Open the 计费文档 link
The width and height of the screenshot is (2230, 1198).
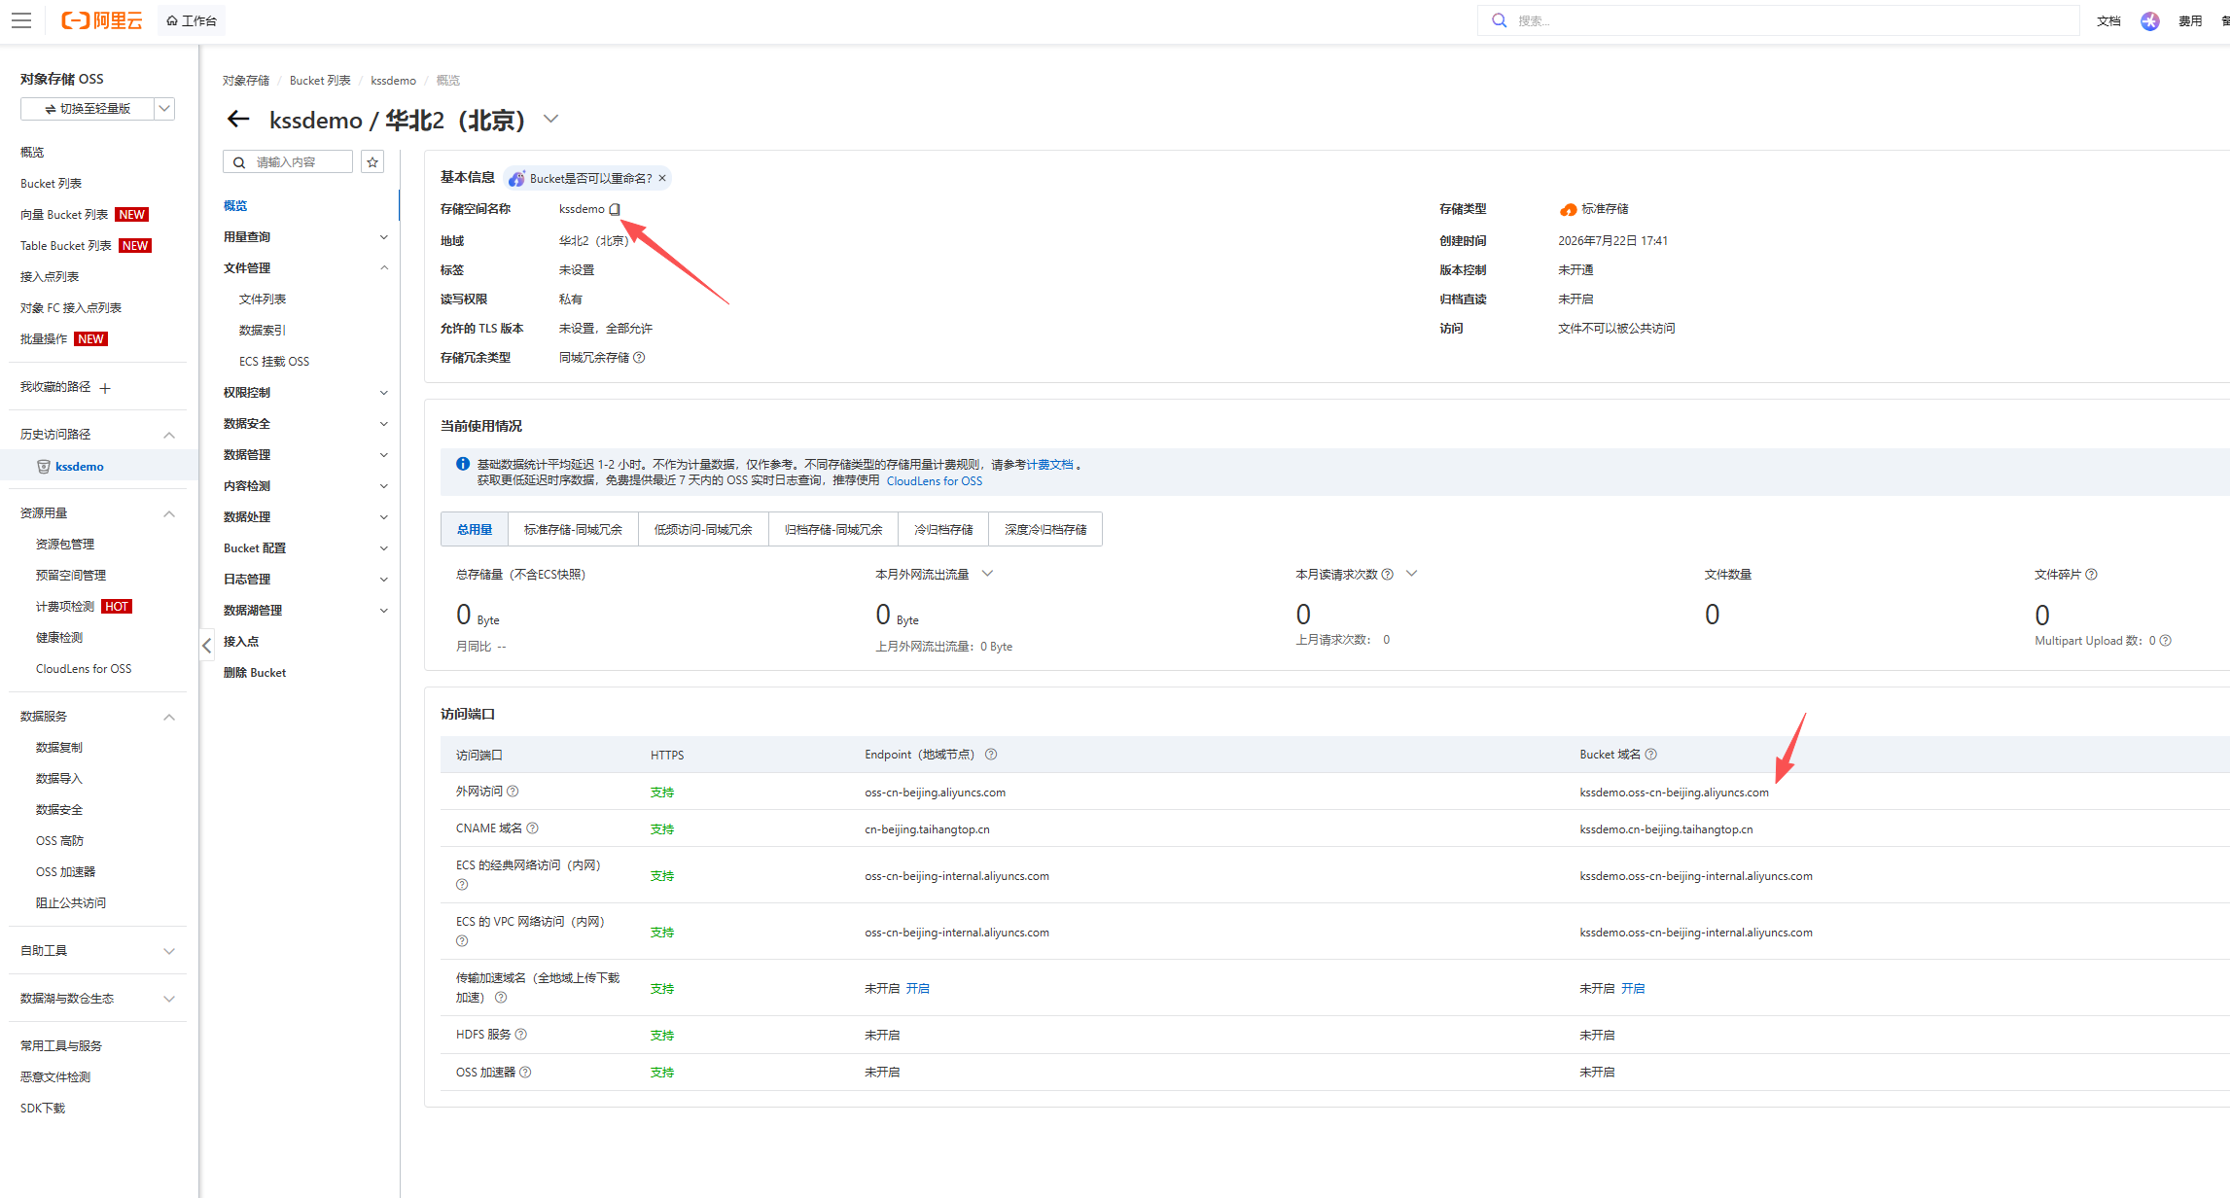coord(1050,465)
